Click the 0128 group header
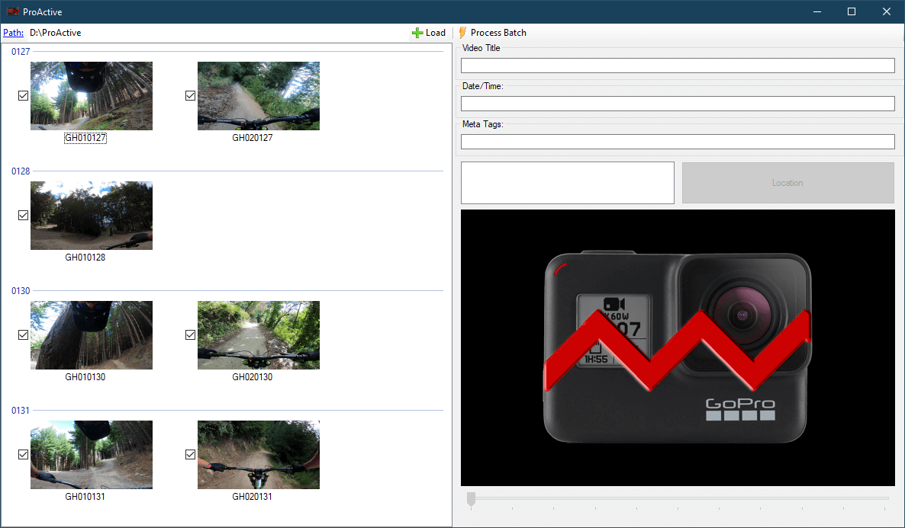The image size is (905, 528). (x=21, y=171)
